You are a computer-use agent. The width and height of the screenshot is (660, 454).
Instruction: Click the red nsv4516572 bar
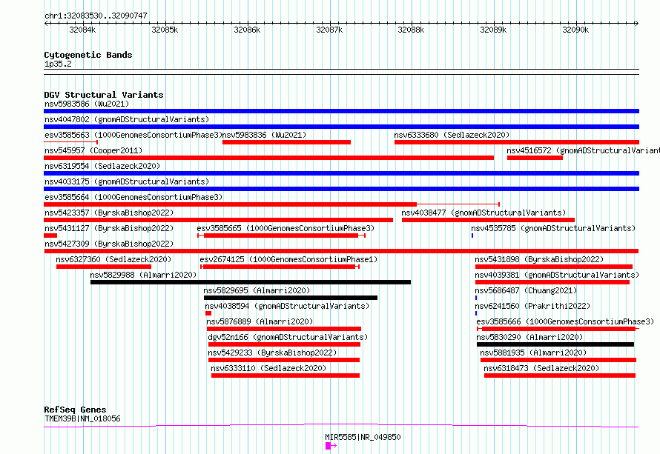(535, 158)
